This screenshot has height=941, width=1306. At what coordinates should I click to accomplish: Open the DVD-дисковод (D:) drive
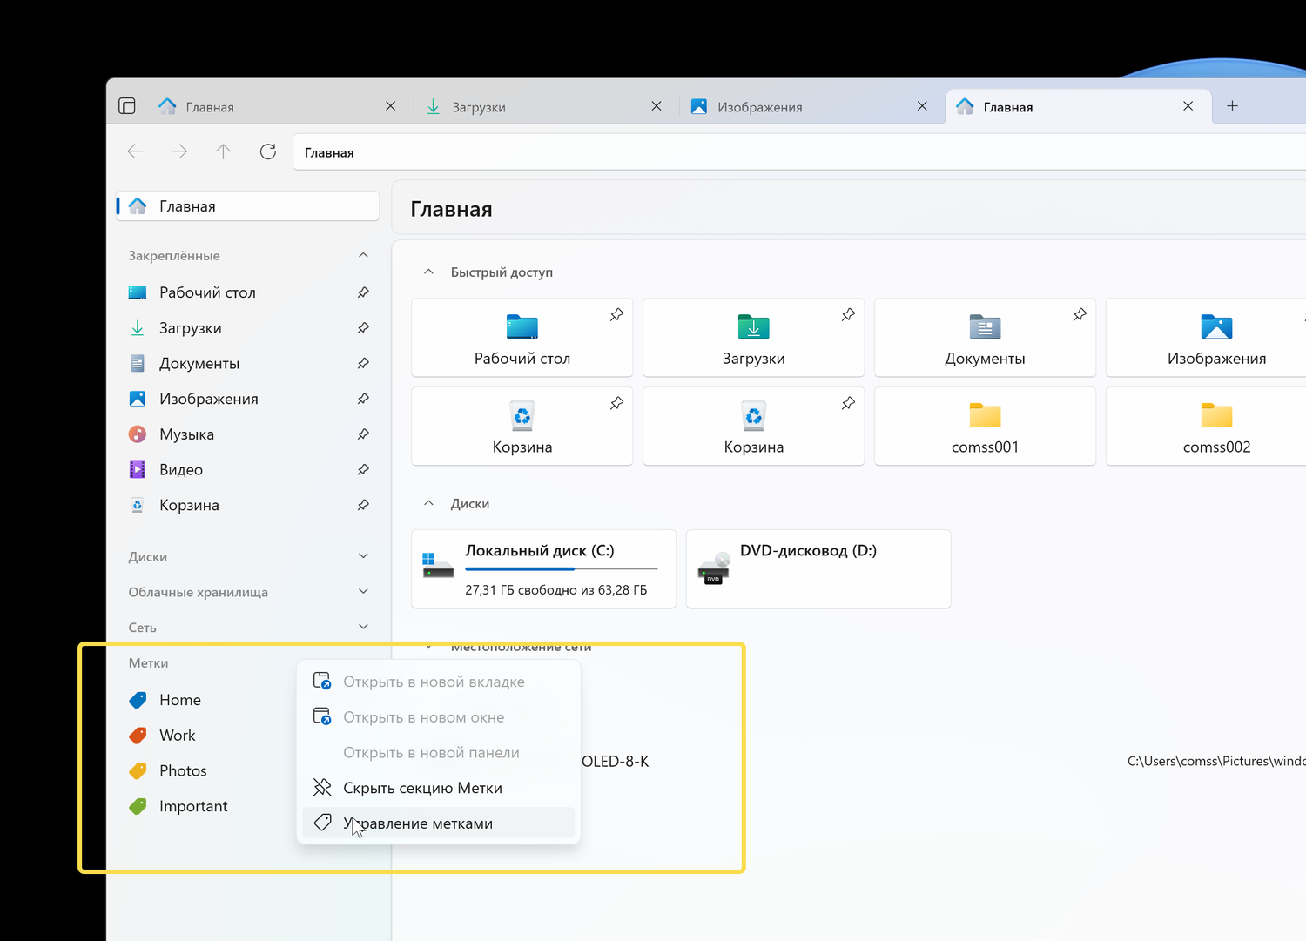tap(818, 568)
